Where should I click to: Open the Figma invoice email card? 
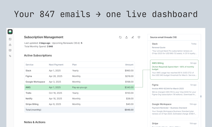174,90
